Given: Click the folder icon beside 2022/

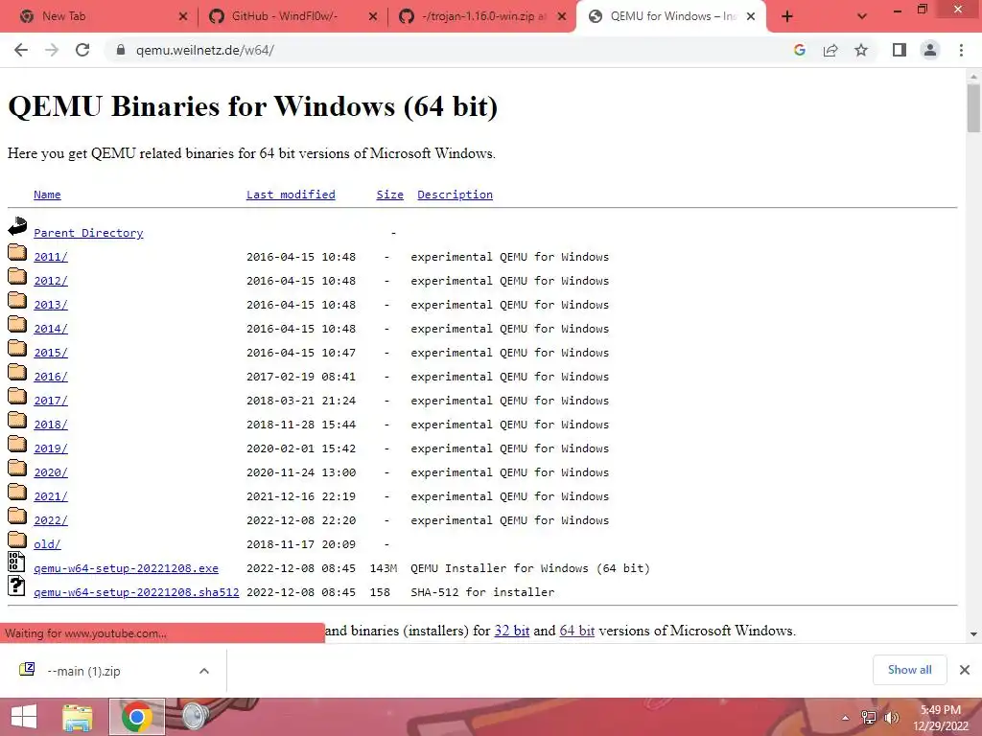Looking at the screenshot, I should point(17,516).
